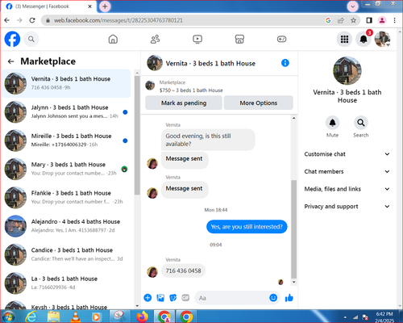Open the Windows Start button

(9, 317)
